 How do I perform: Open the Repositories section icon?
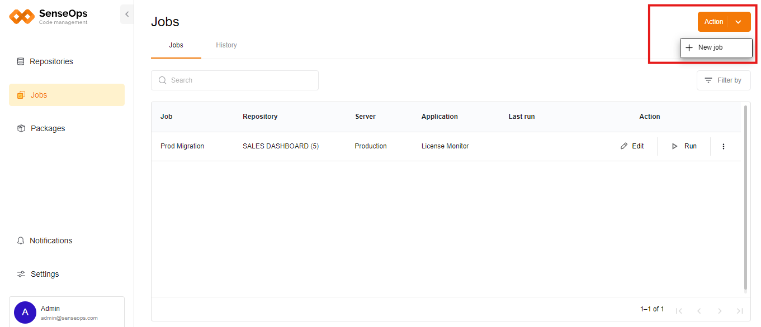(x=21, y=61)
